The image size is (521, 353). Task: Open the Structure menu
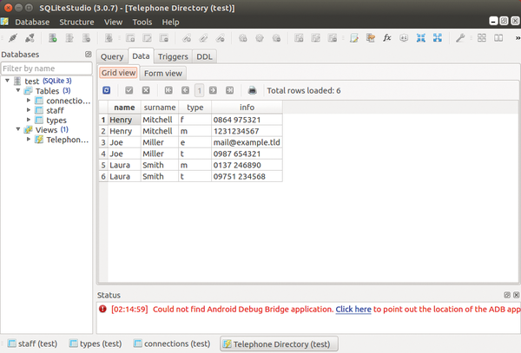[x=76, y=22]
